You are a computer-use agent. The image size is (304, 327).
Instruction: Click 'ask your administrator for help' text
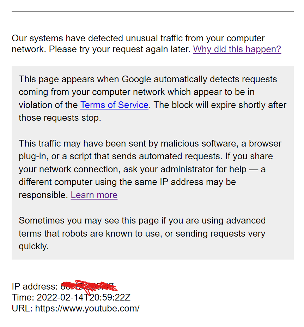click(185, 170)
